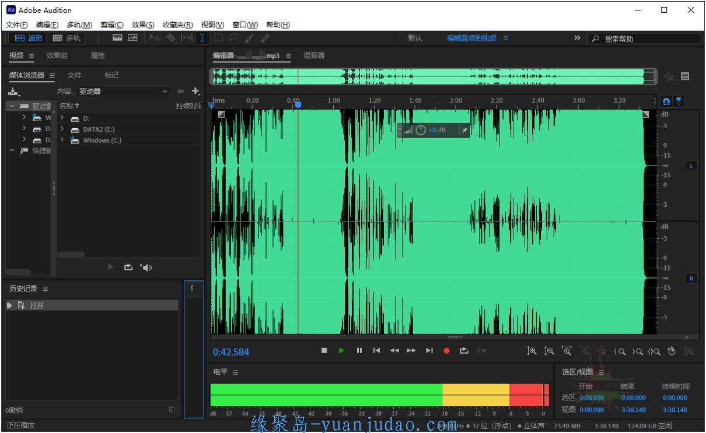706x433 pixels.
Task: Select the 默认 workspace
Action: [x=415, y=38]
